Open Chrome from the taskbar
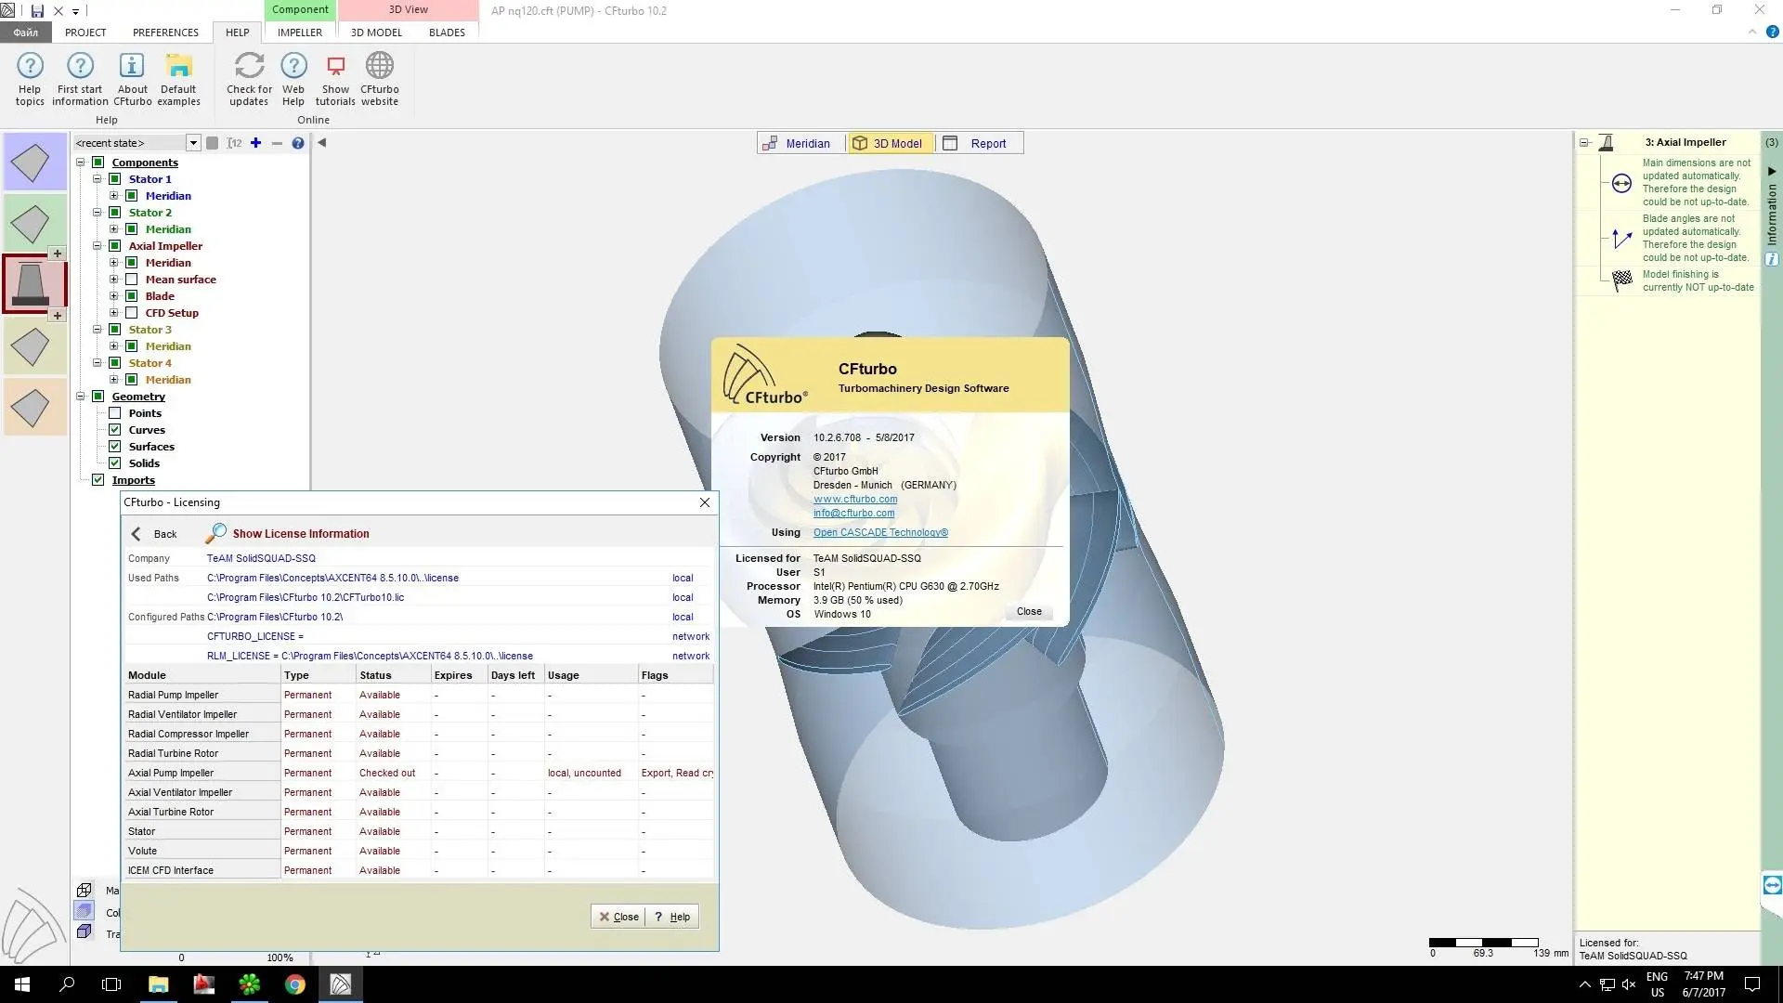The width and height of the screenshot is (1783, 1003). pos(295,984)
